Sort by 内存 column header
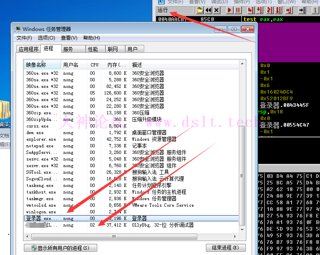The image size is (320, 255). (x=115, y=65)
